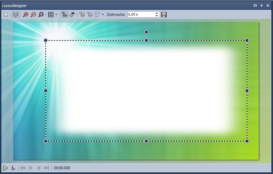
Task: Pin the Layoutdesigner panel
Action: tap(261, 6)
